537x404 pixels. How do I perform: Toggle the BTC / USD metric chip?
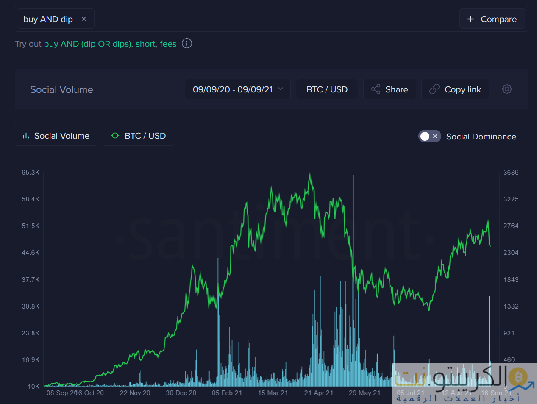139,136
